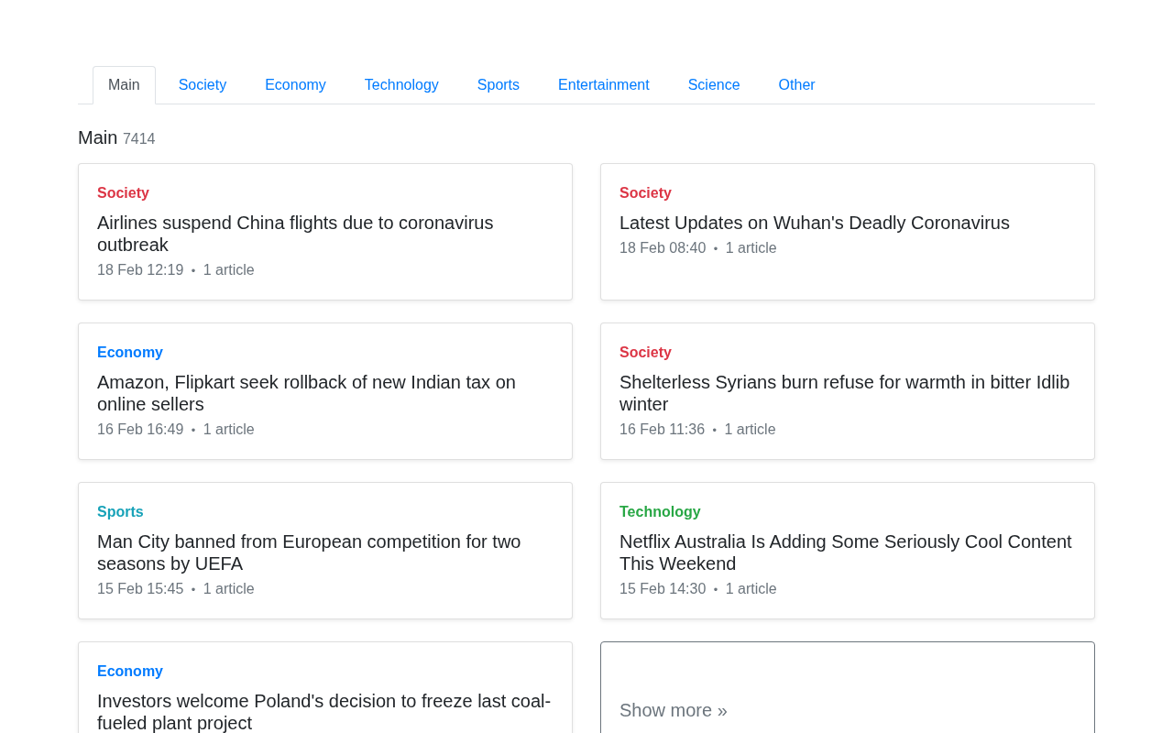Image resolution: width=1173 pixels, height=733 pixels.
Task: Open the Economy tab
Action: click(295, 85)
